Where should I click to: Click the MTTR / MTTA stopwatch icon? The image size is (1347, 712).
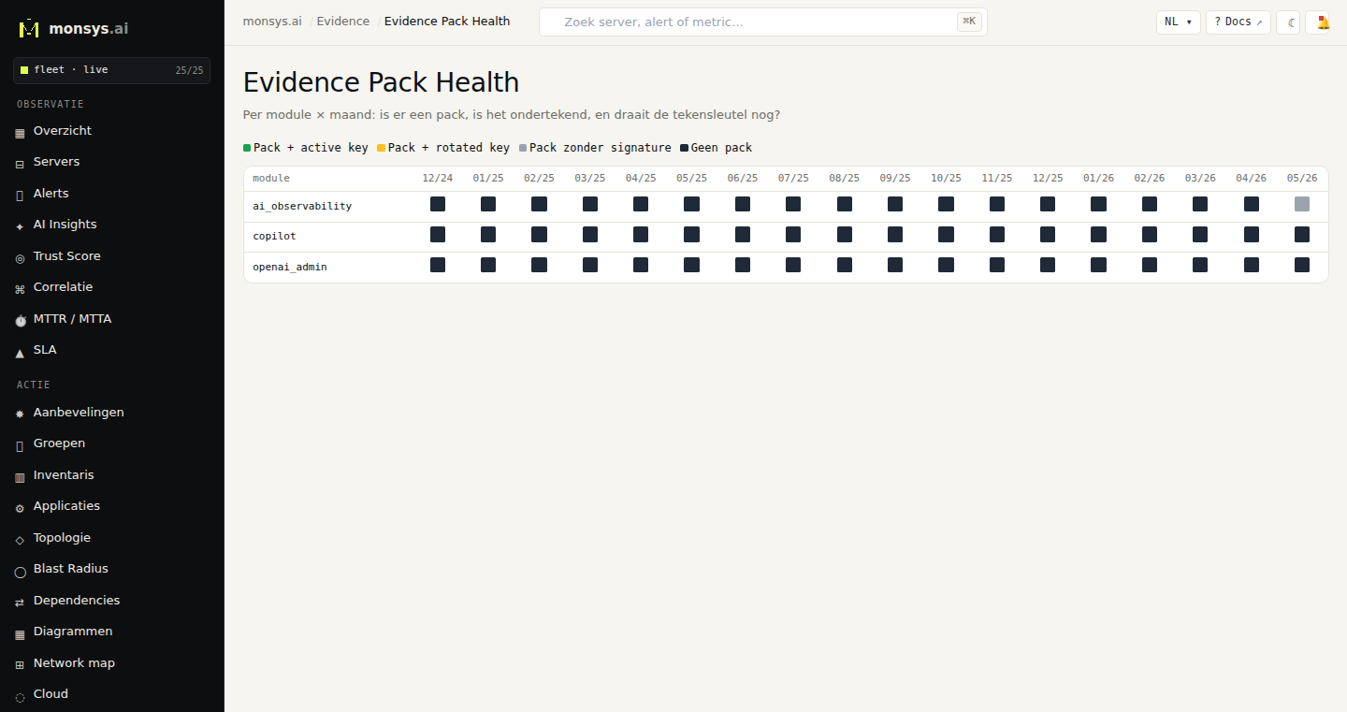20,320
